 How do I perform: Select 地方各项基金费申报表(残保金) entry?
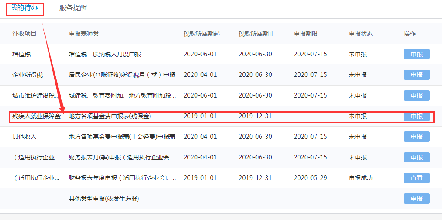(110, 116)
